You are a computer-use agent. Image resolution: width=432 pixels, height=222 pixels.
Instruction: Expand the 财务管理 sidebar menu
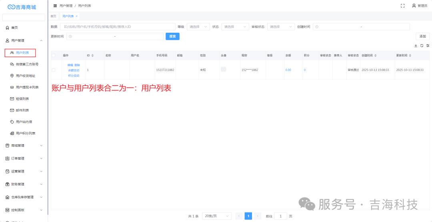[24, 184]
